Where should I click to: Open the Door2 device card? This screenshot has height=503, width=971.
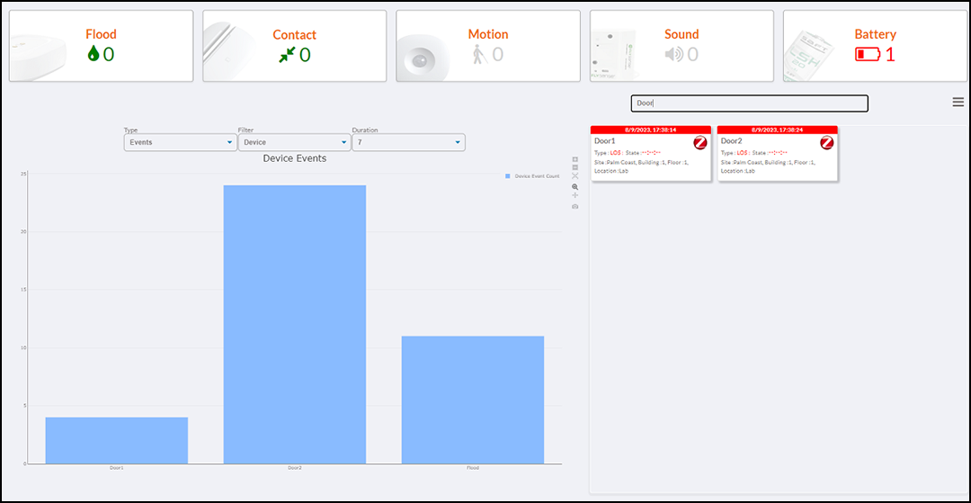point(777,154)
